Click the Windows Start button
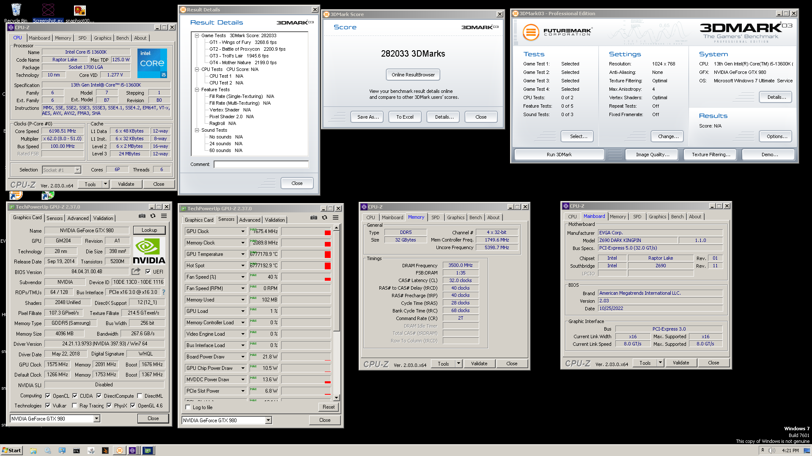Image resolution: width=812 pixels, height=456 pixels. [11, 451]
